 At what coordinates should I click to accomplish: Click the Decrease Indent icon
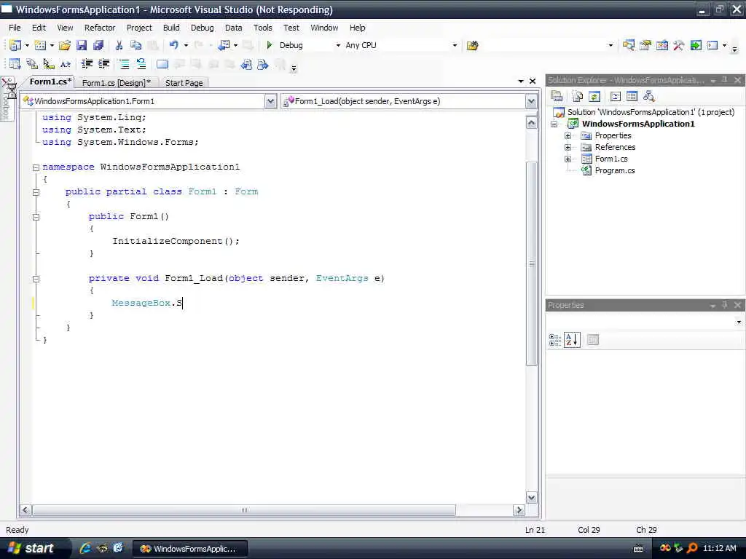(87, 64)
